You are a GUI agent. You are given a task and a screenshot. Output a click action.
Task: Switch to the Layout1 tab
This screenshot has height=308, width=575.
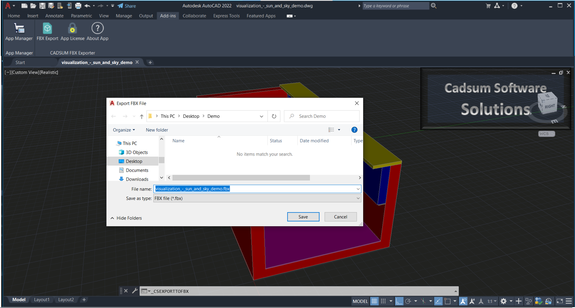pos(42,300)
